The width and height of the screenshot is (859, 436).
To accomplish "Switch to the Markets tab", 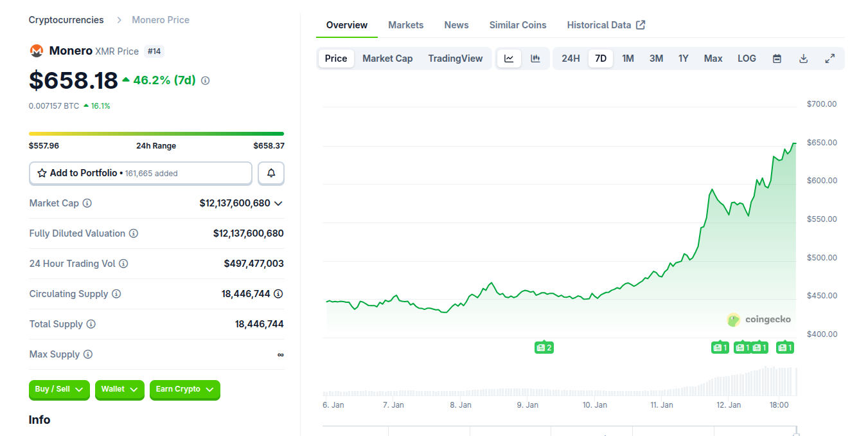I will tap(406, 25).
